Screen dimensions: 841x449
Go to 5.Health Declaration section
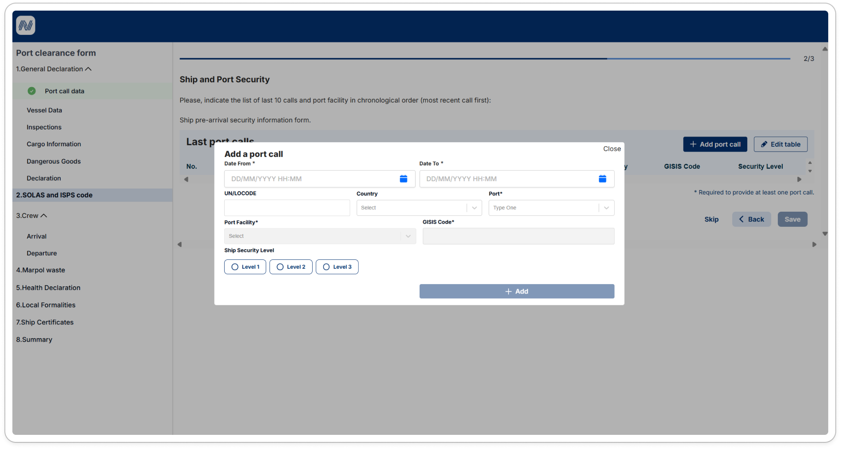(48, 288)
